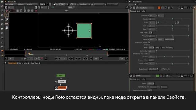Click the viewer center/fit image icon
Image resolution: width=196 pixels, height=110 pixels.
coord(50,4)
